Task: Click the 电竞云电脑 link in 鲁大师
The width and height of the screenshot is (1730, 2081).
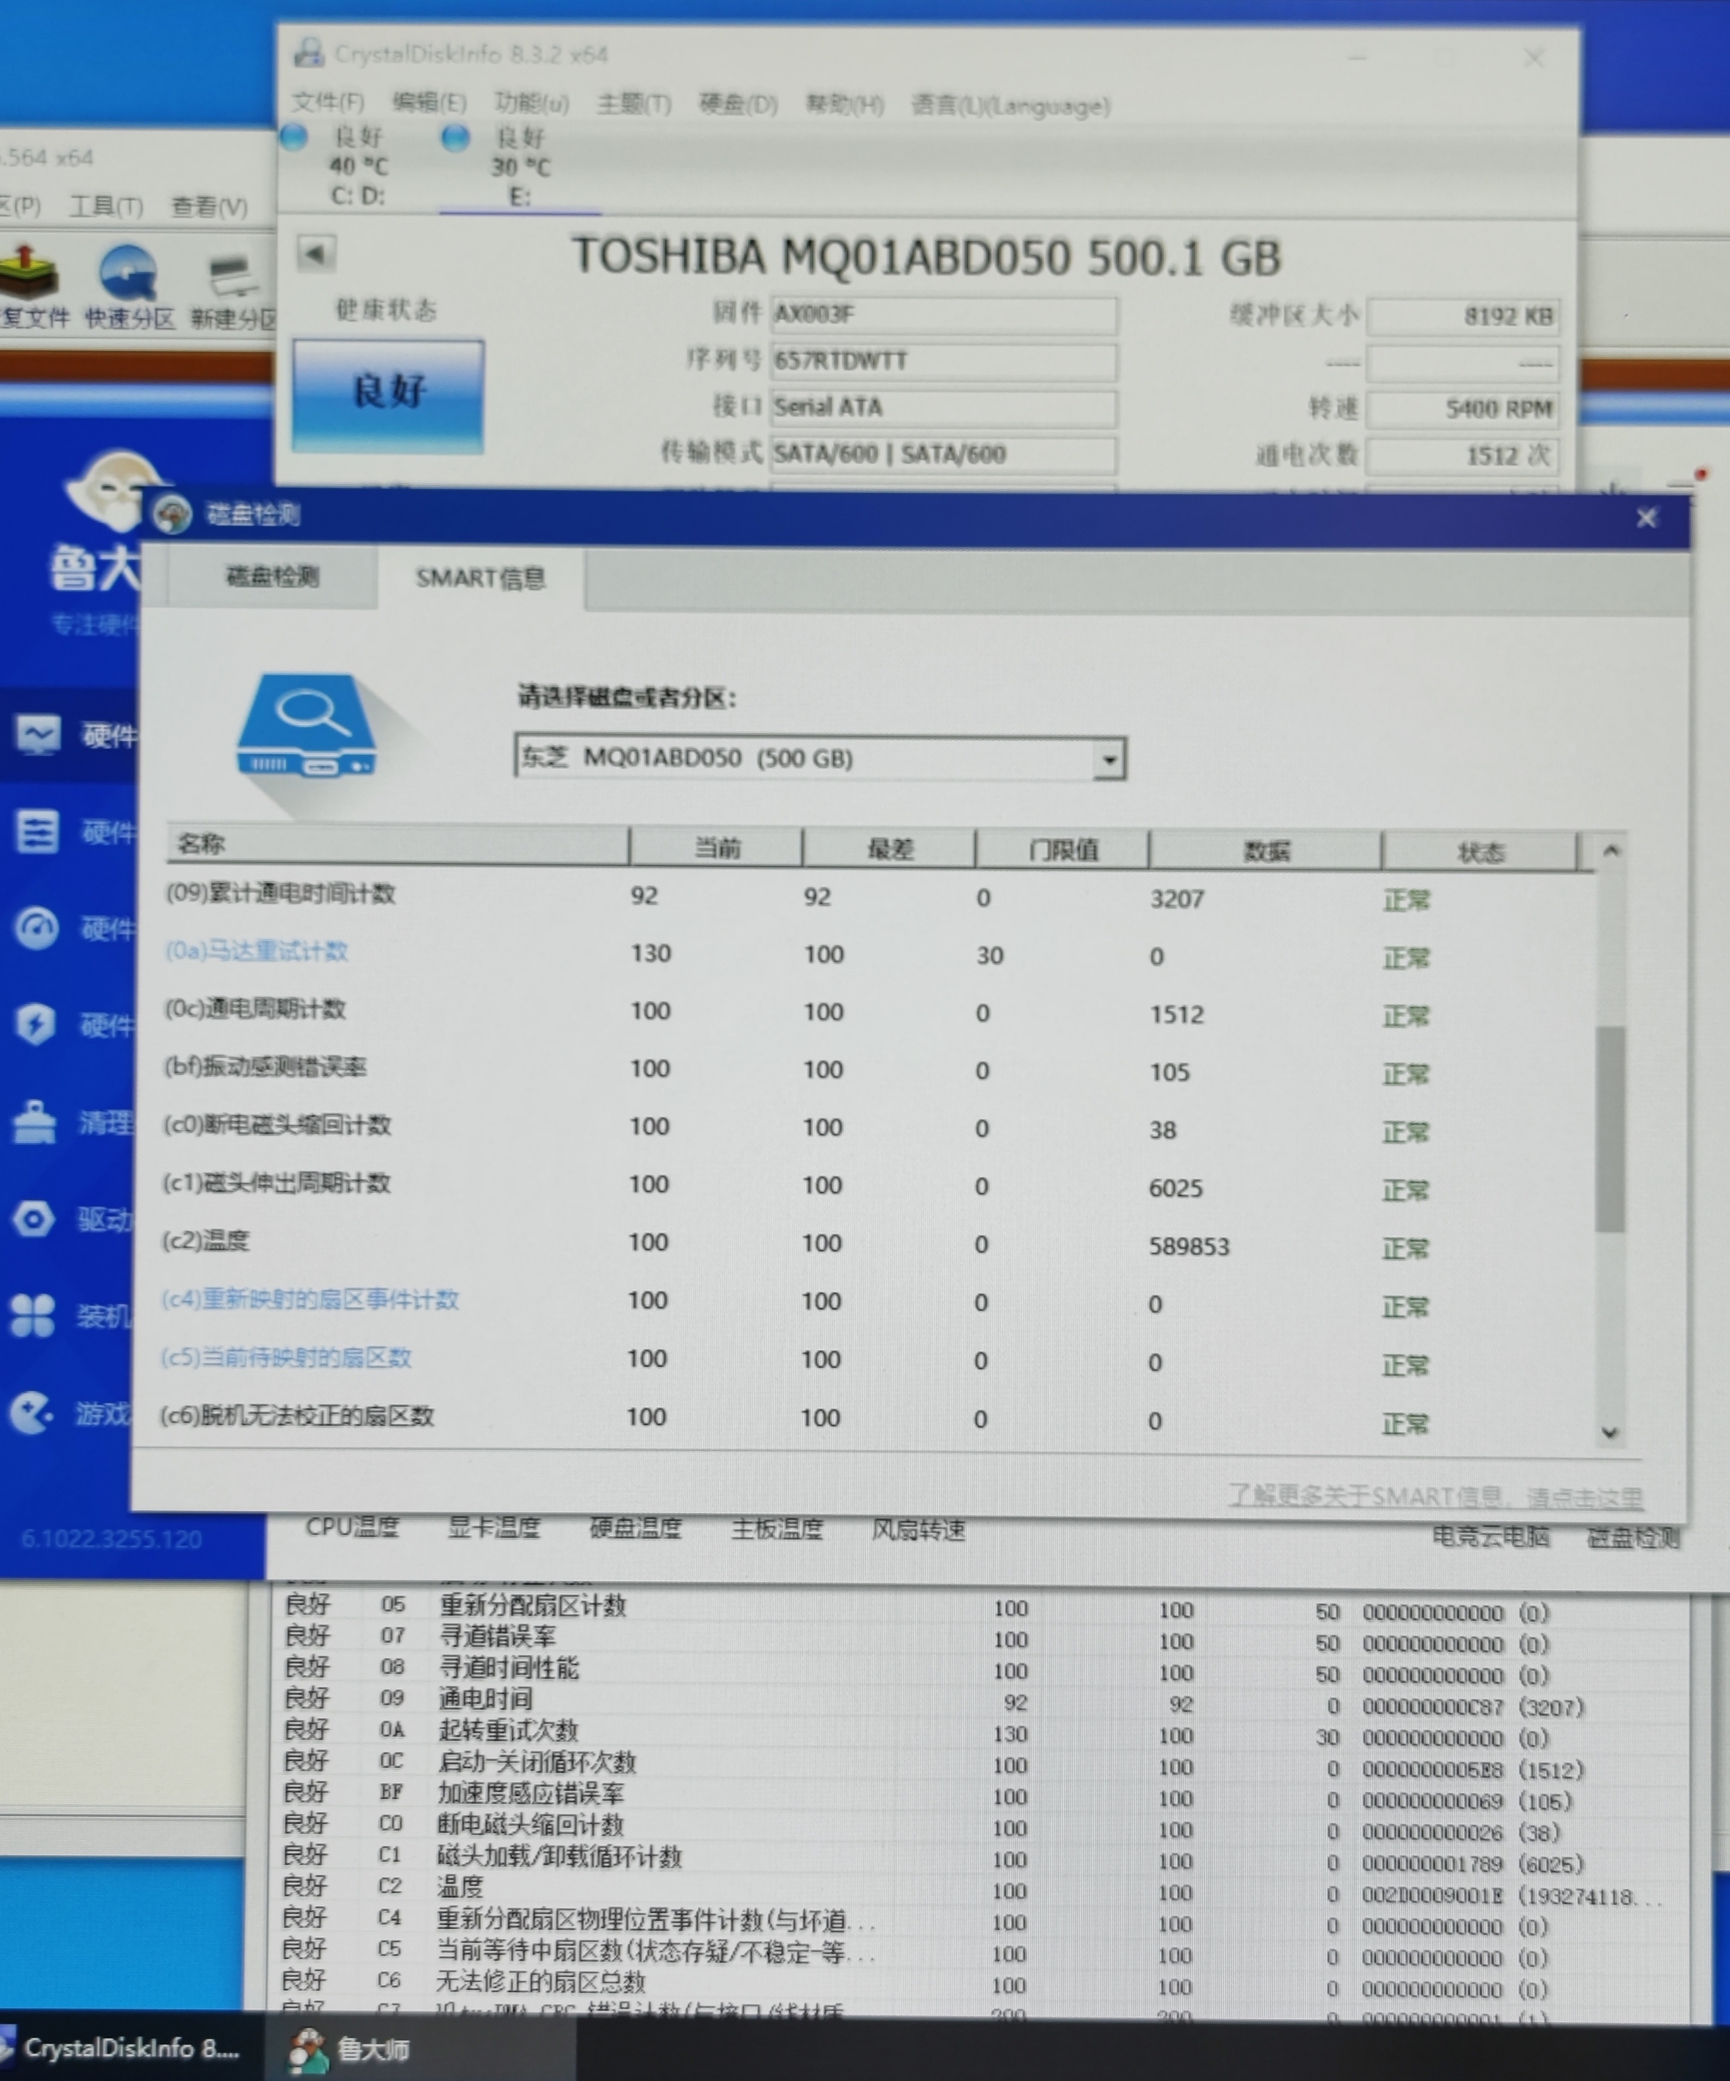Action: click(x=1491, y=1537)
